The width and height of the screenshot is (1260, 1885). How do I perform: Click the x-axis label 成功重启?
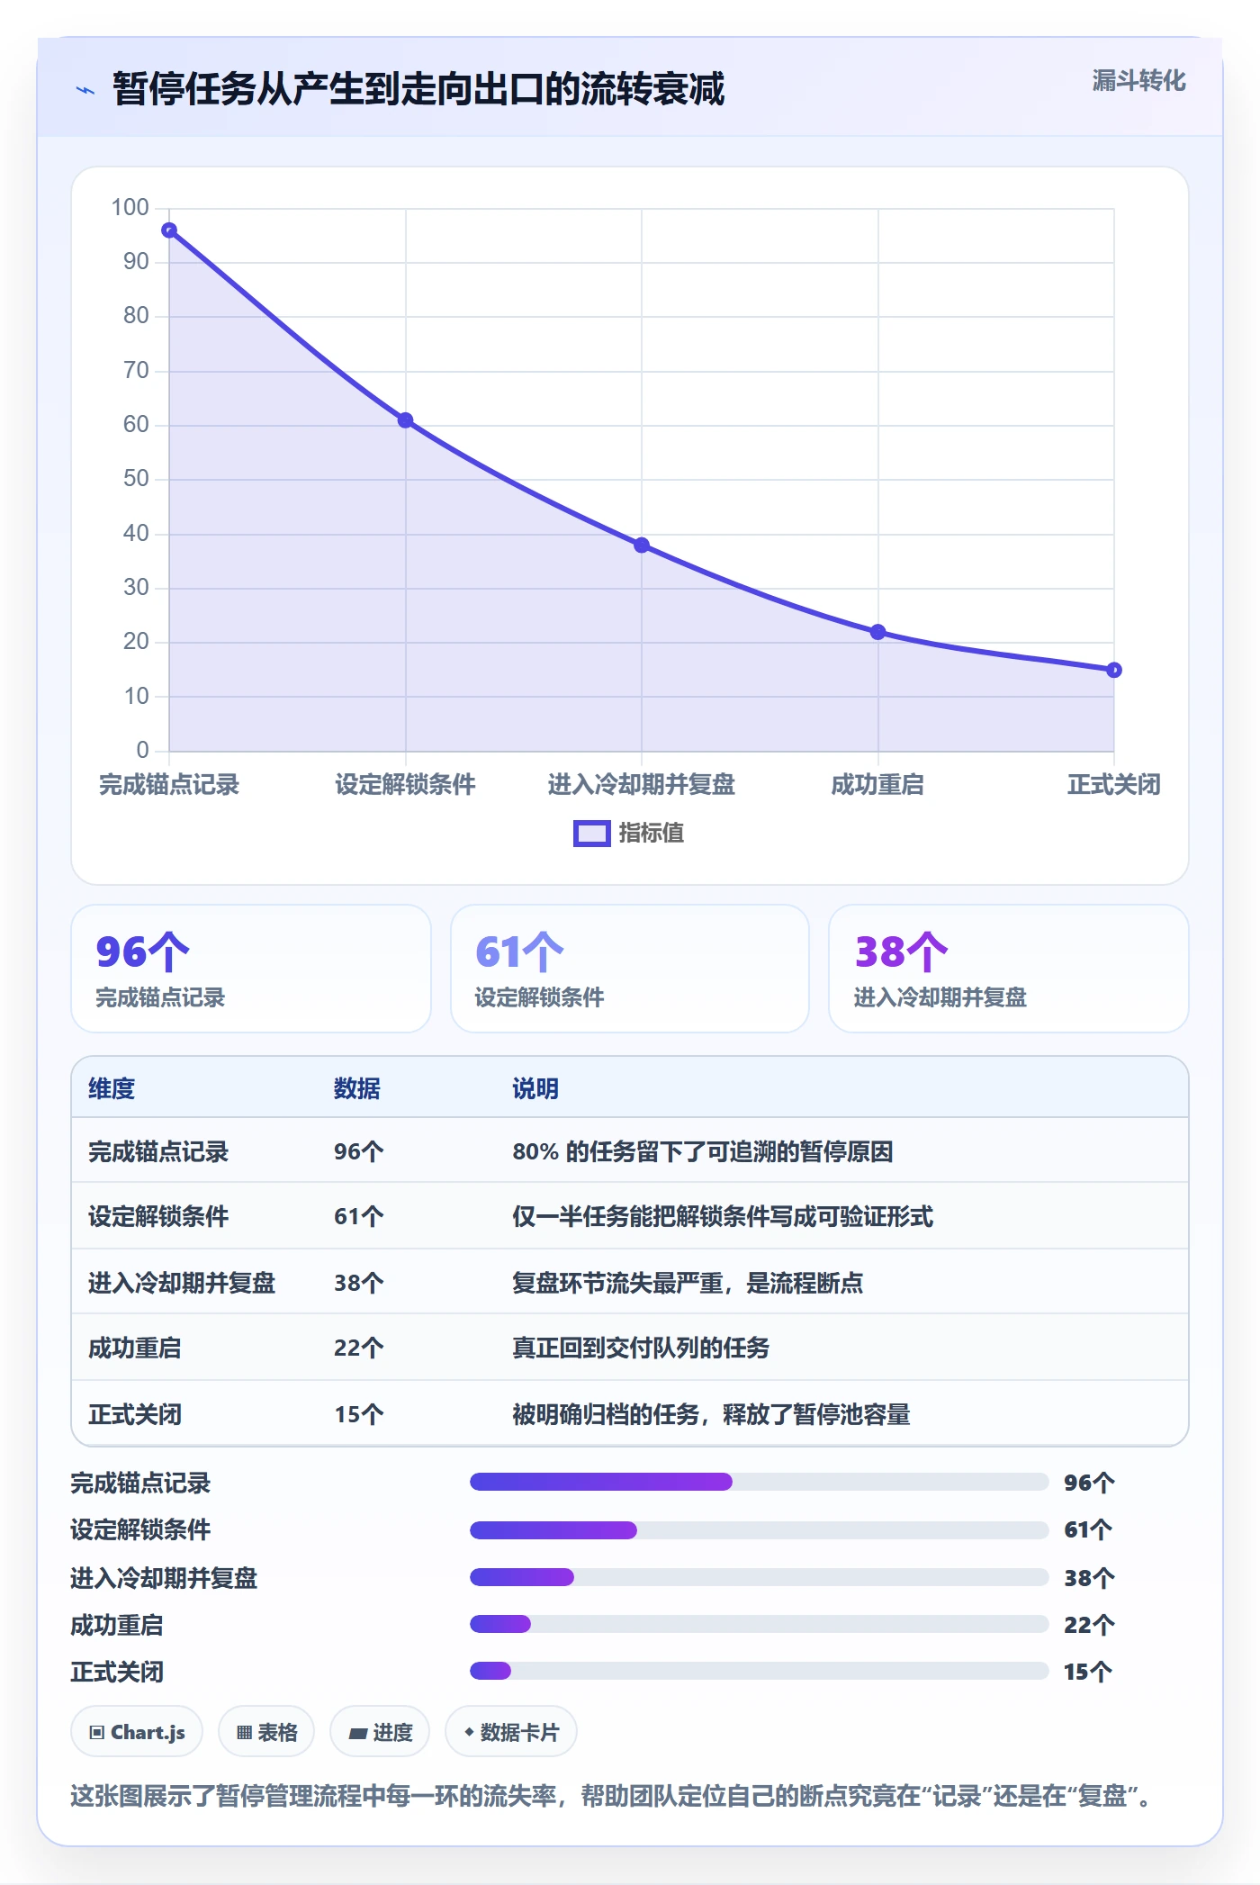[x=877, y=785]
